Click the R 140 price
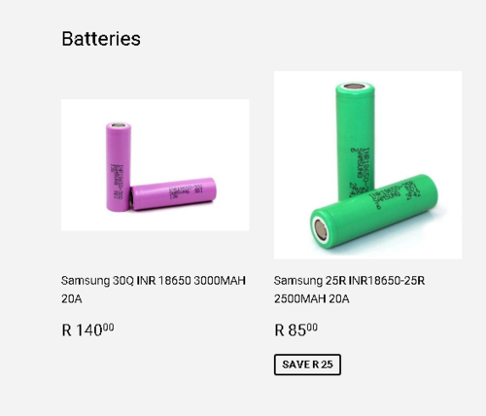The height and width of the screenshot is (416, 486). [87, 329]
